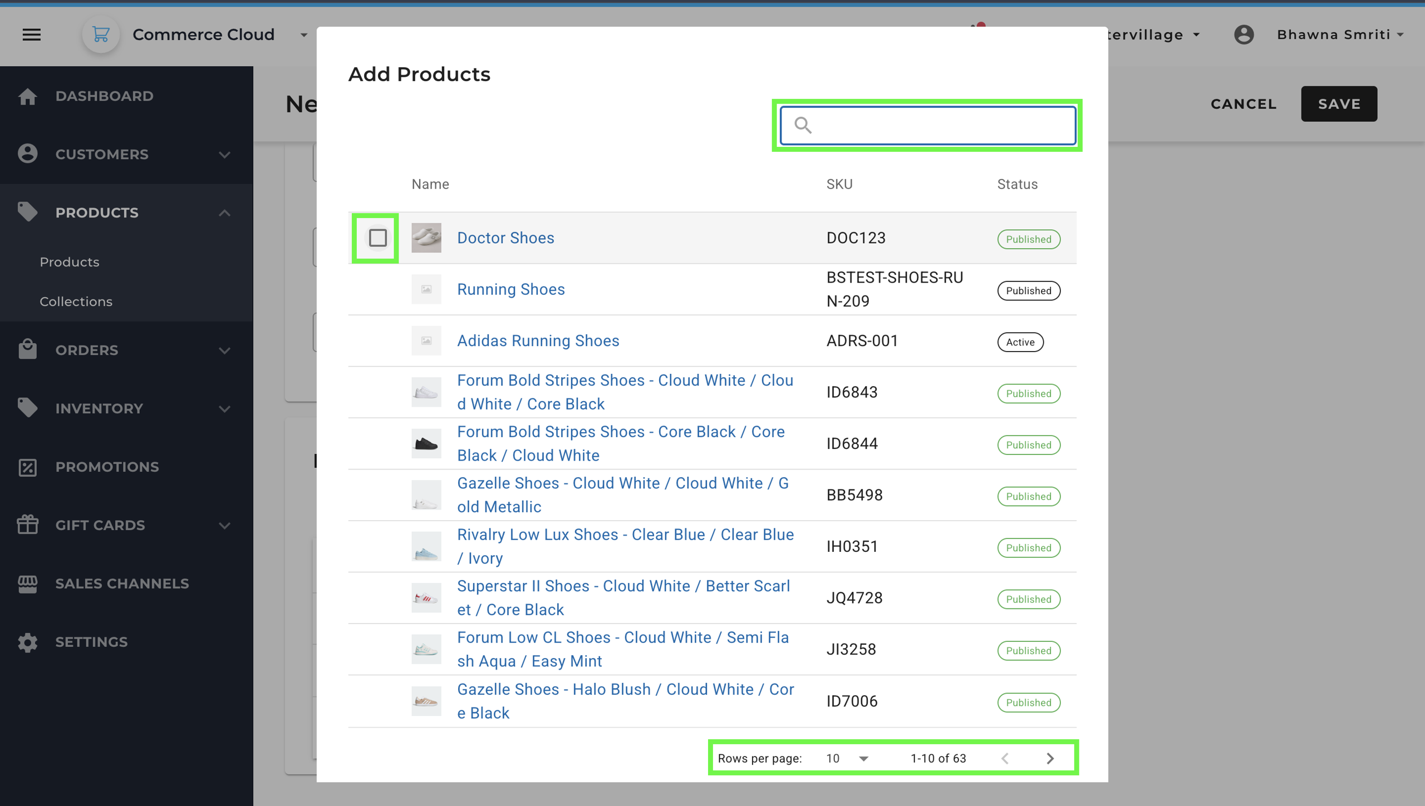Go to next page of products
1425x806 pixels.
(1050, 758)
